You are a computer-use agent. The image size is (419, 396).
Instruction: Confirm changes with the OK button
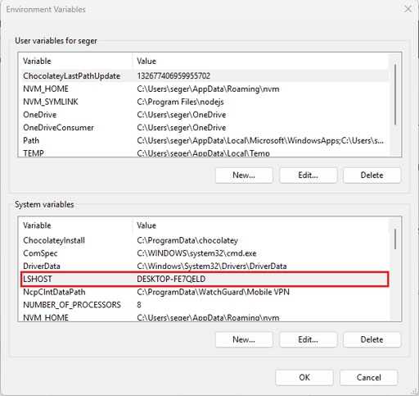[x=304, y=377]
